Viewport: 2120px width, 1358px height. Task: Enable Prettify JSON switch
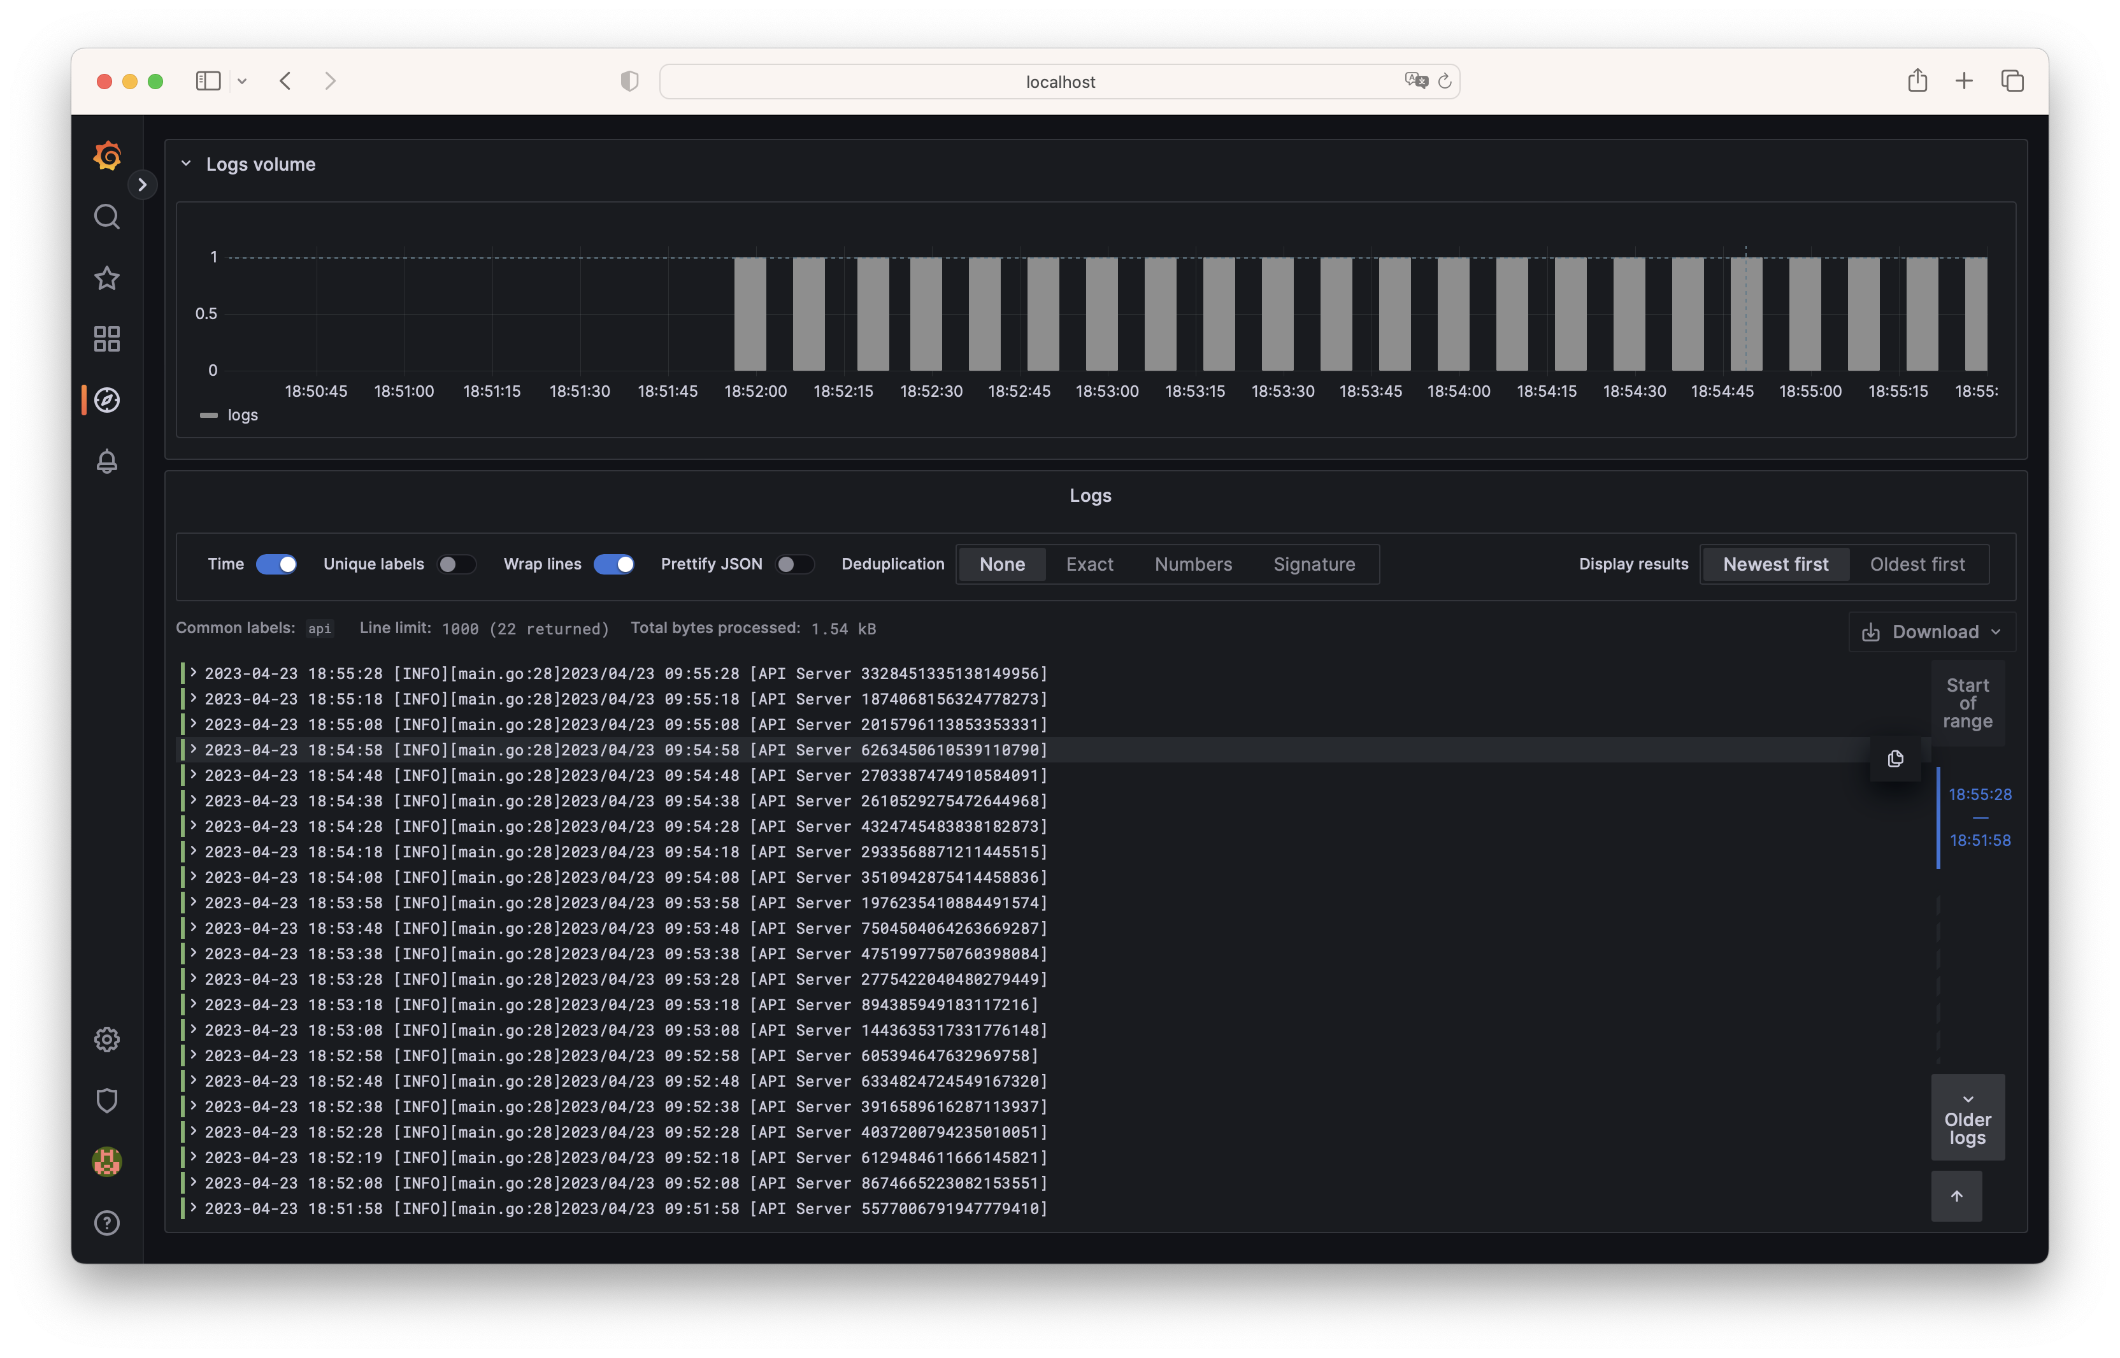point(794,564)
